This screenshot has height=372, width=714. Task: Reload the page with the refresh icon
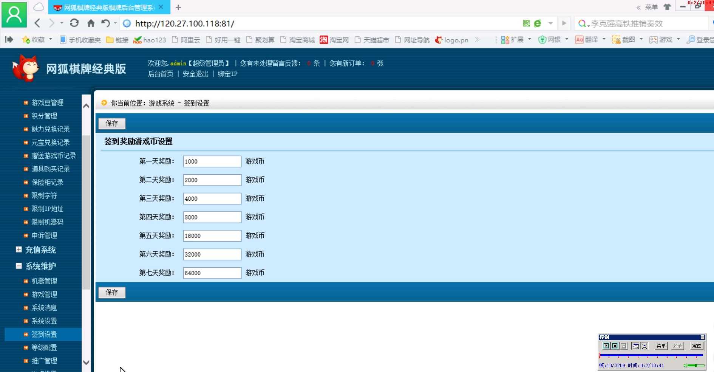pyautogui.click(x=74, y=23)
